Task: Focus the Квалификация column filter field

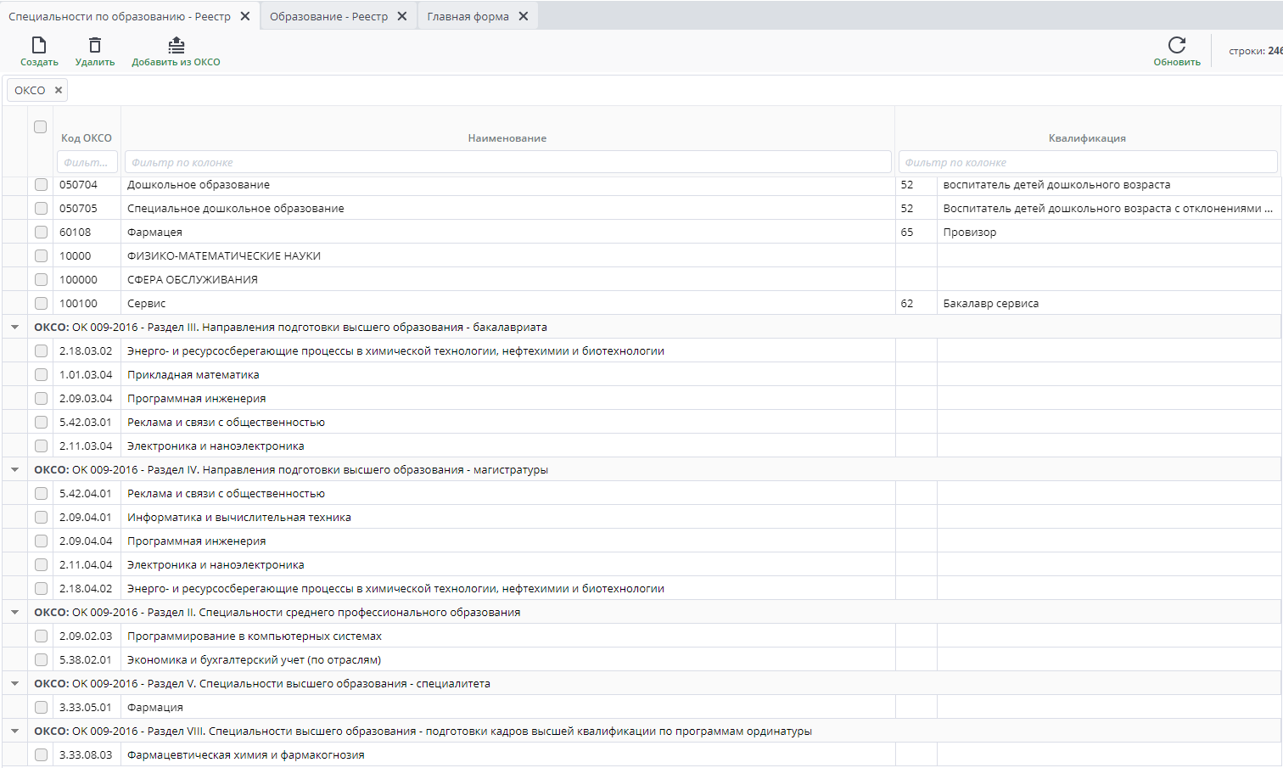Action: tap(1087, 162)
